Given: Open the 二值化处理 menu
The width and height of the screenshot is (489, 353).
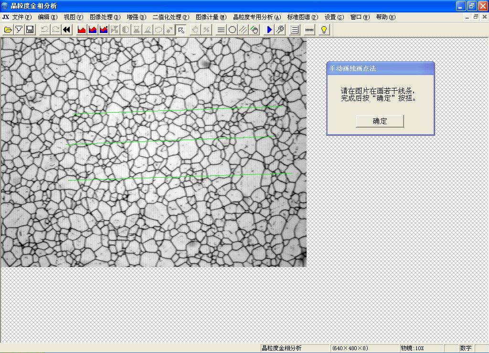Looking at the screenshot, I should pyautogui.click(x=171, y=17).
